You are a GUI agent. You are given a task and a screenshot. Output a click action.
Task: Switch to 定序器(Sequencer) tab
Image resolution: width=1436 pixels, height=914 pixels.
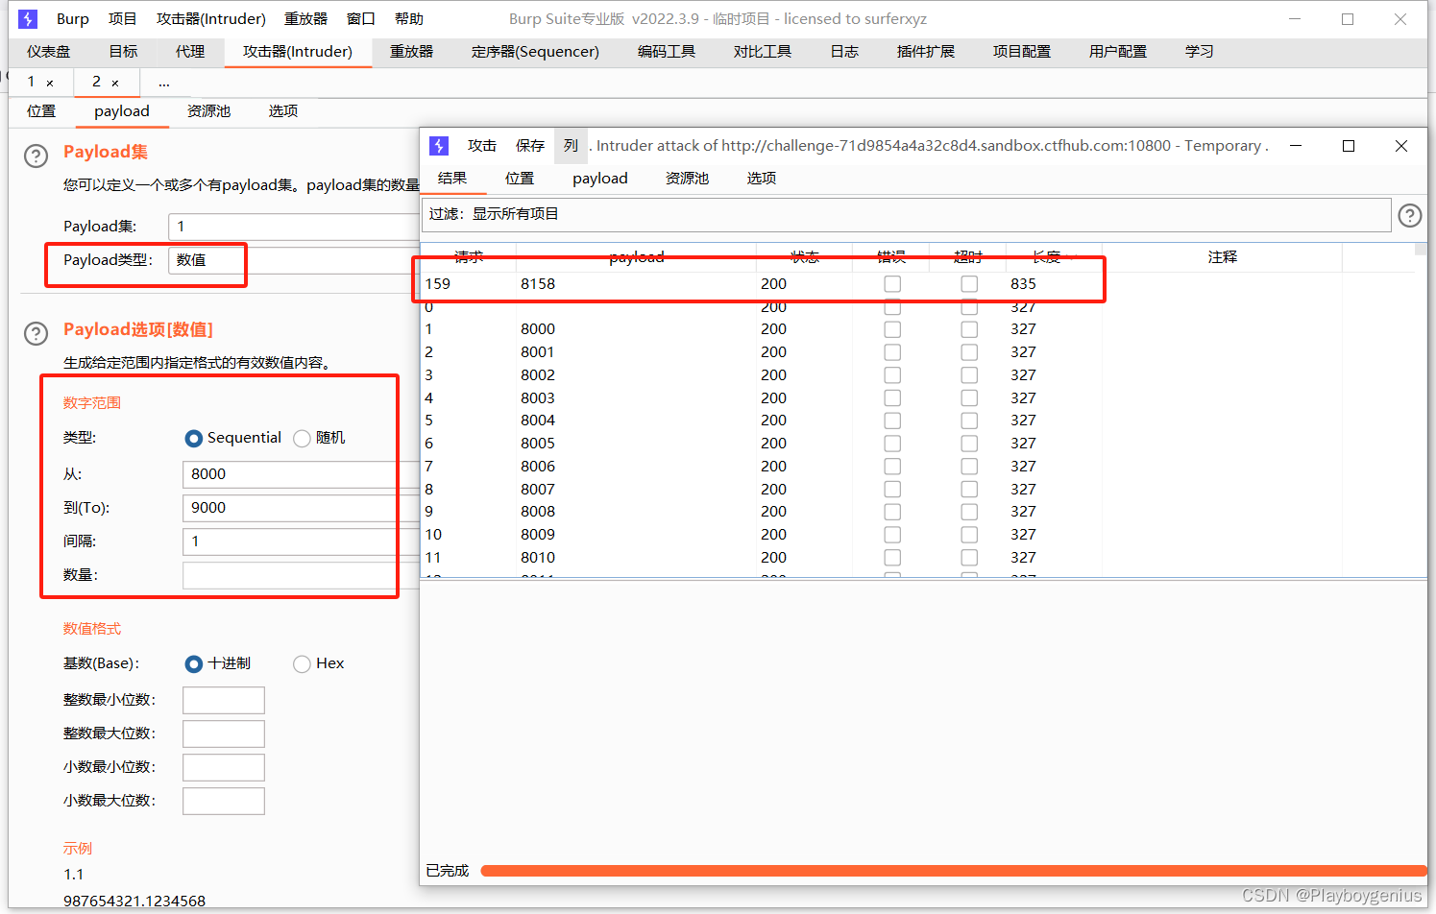(535, 52)
